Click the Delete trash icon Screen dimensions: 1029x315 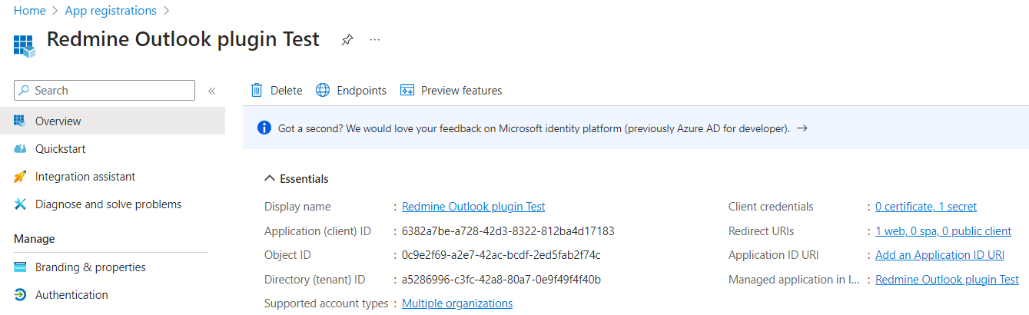(x=257, y=91)
